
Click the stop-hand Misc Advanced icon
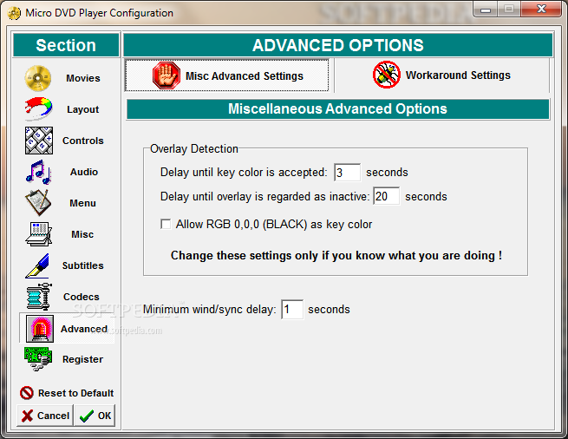(x=166, y=75)
